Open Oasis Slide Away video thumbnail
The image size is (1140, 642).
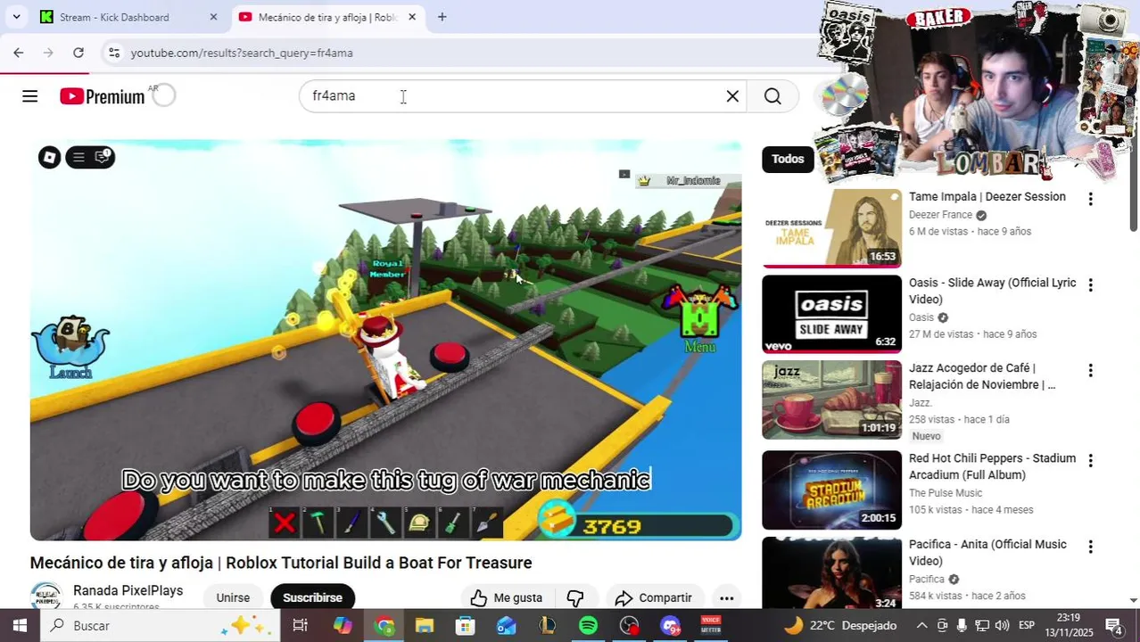coord(831,314)
